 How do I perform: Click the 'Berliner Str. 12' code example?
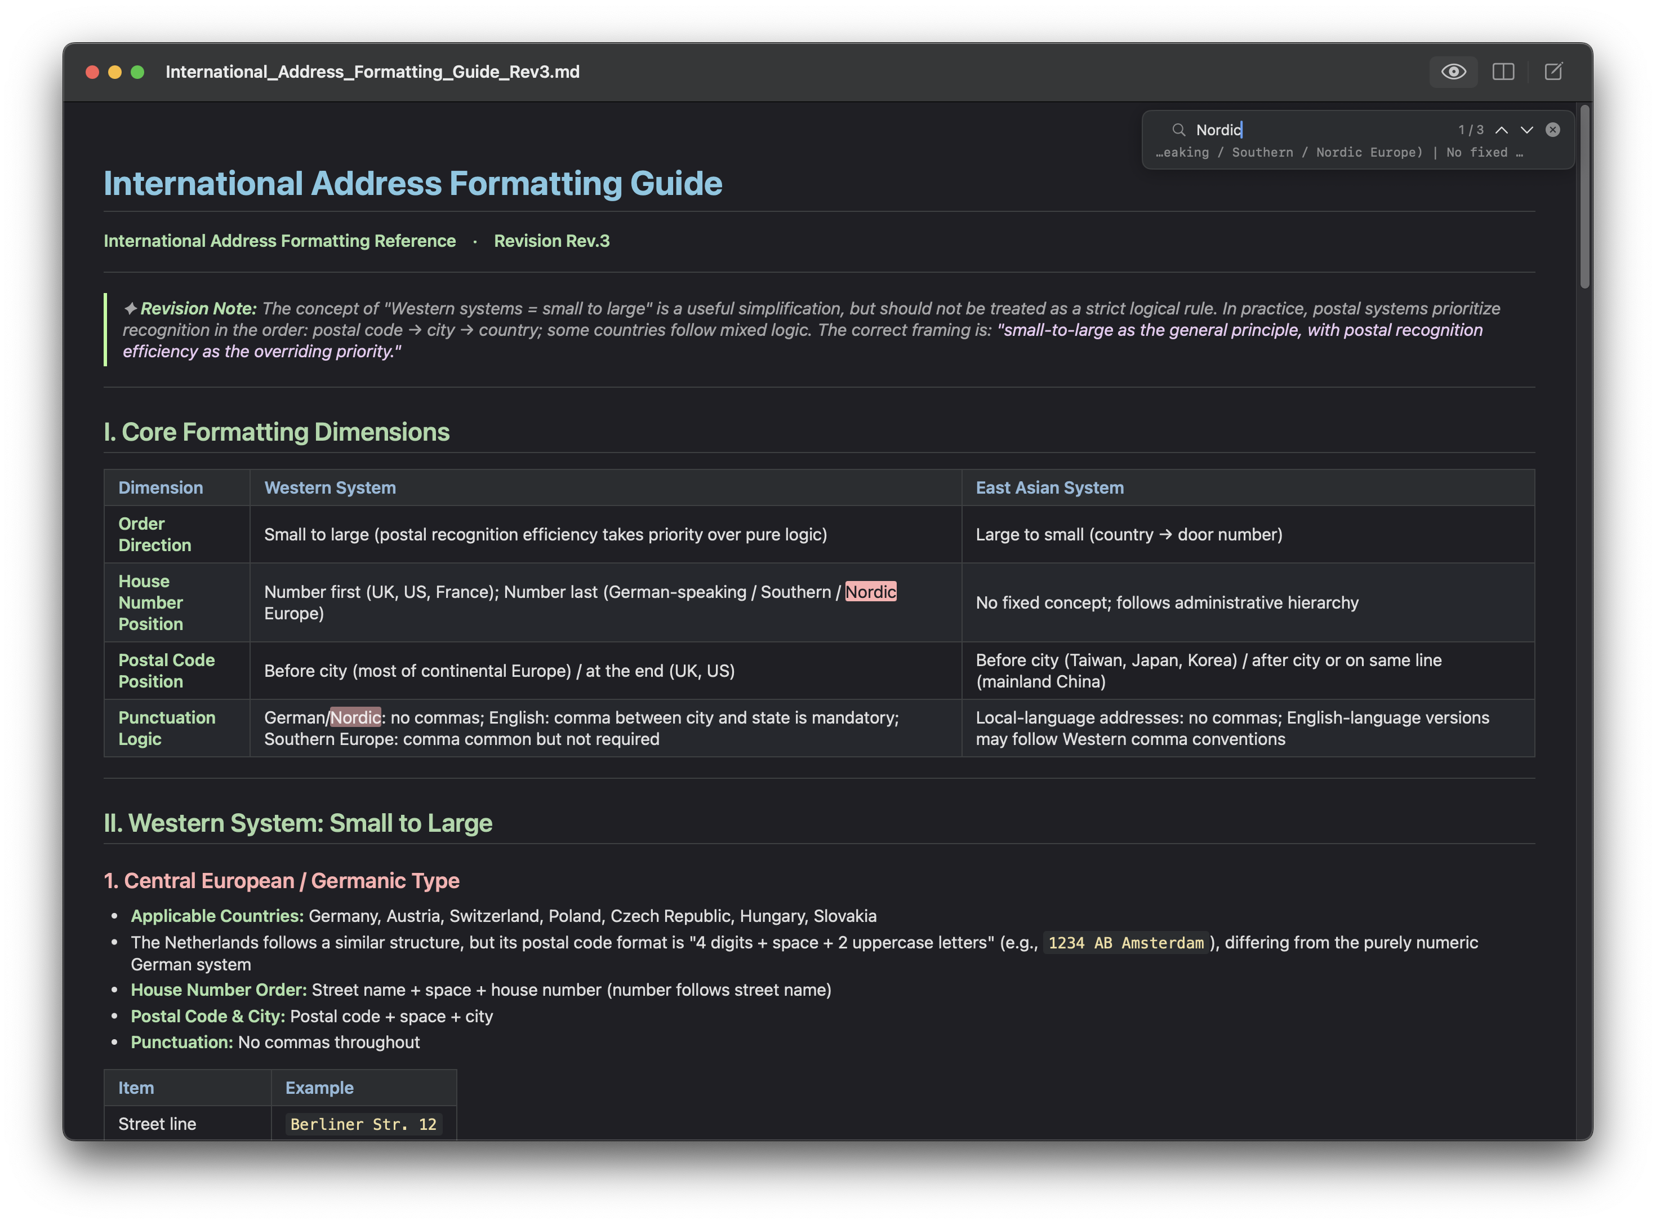(x=363, y=1124)
